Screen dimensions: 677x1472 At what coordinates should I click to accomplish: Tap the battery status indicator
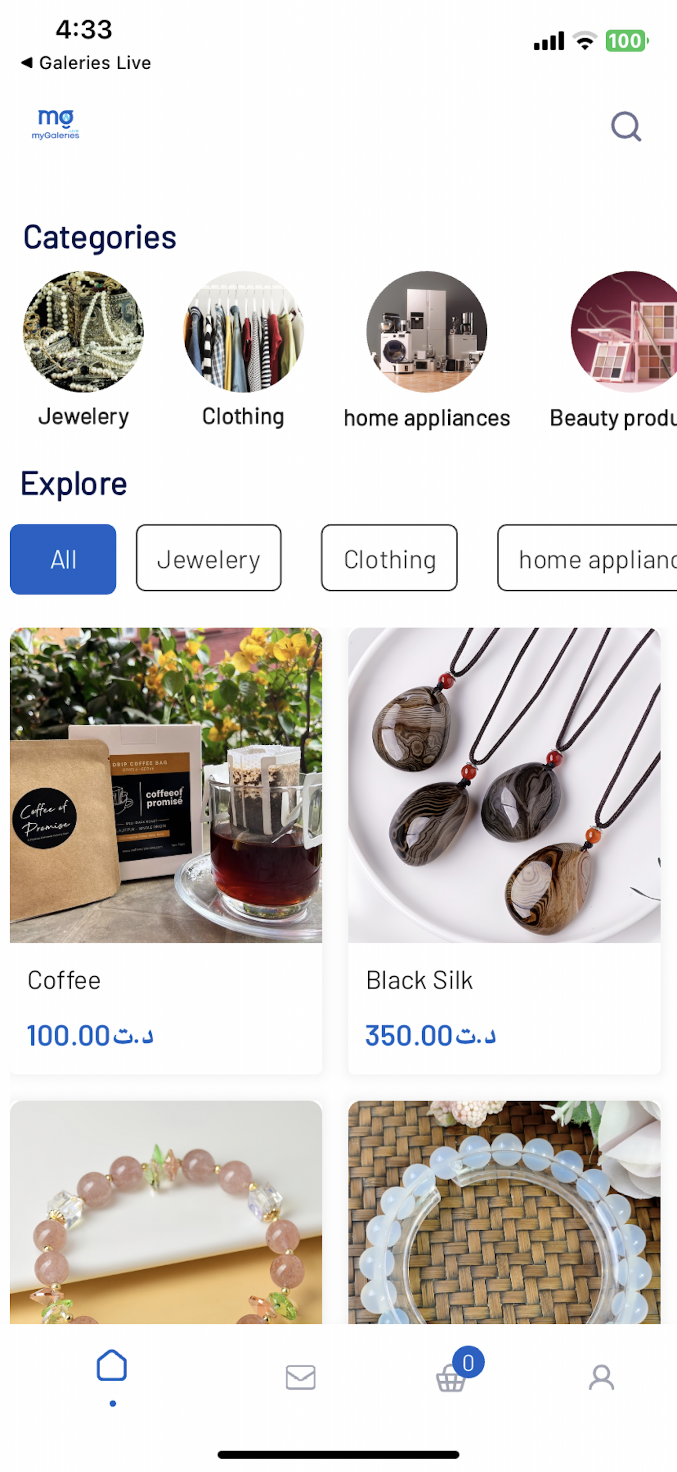pyautogui.click(x=627, y=41)
